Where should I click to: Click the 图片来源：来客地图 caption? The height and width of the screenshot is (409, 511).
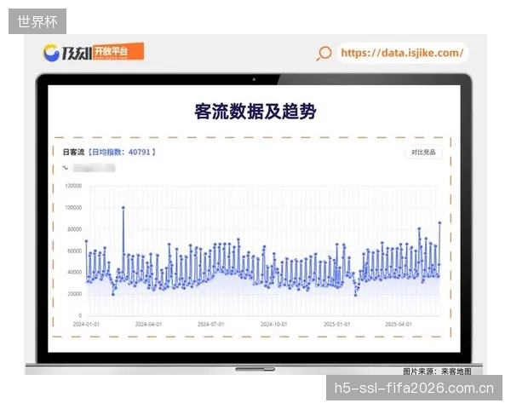click(x=437, y=372)
